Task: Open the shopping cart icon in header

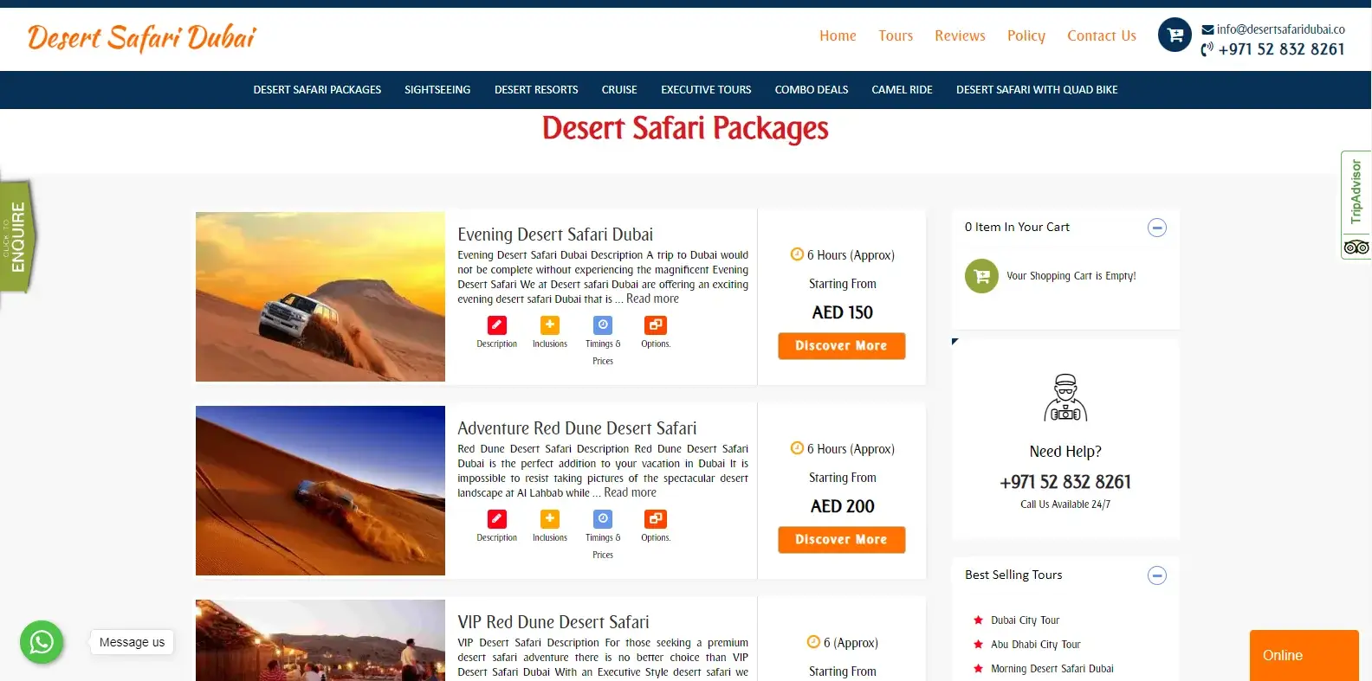Action: click(1175, 35)
